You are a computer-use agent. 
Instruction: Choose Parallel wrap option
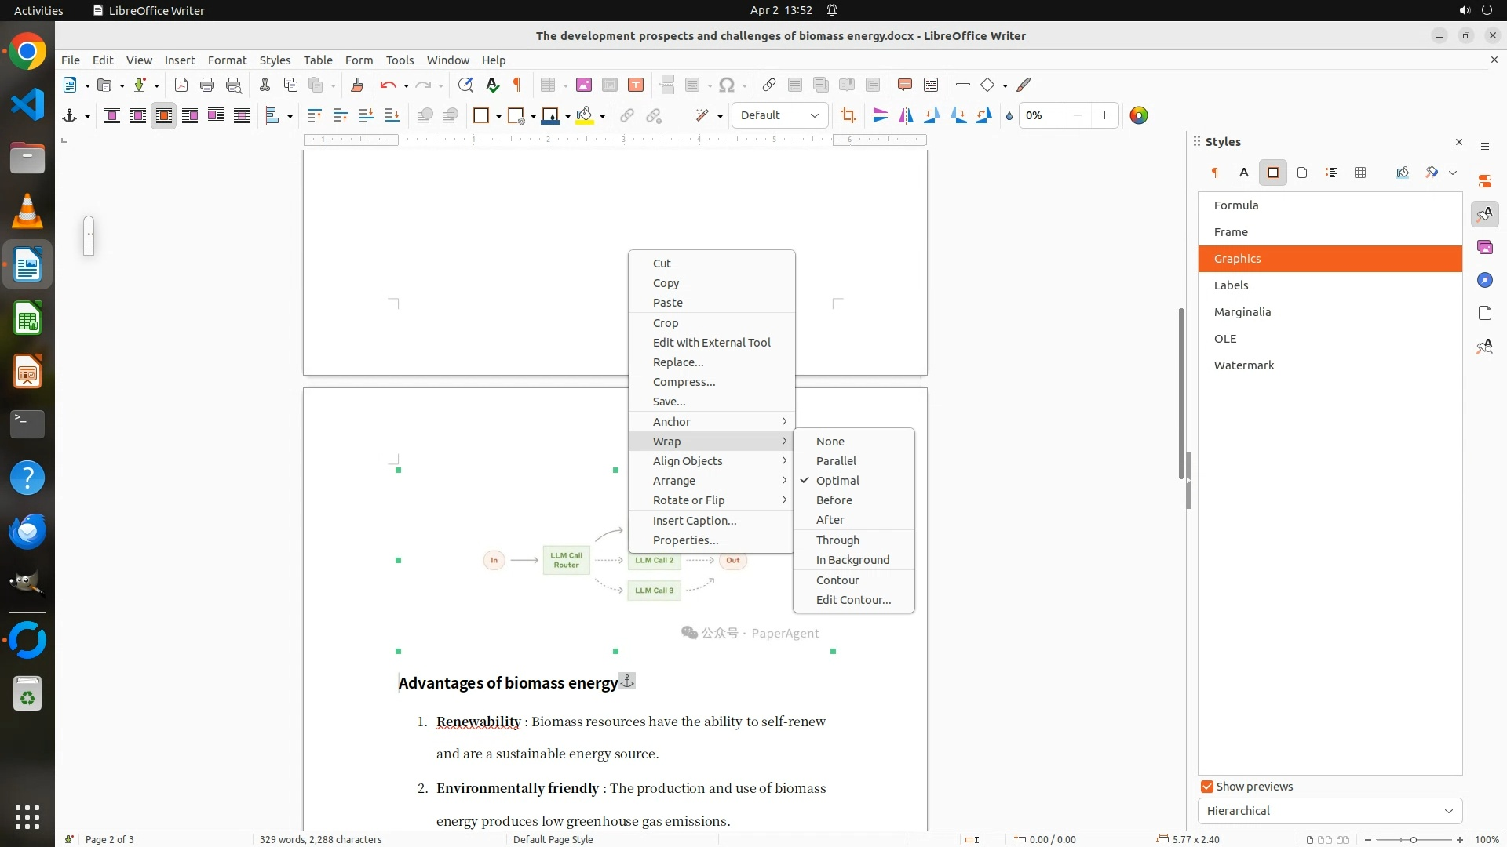836,461
